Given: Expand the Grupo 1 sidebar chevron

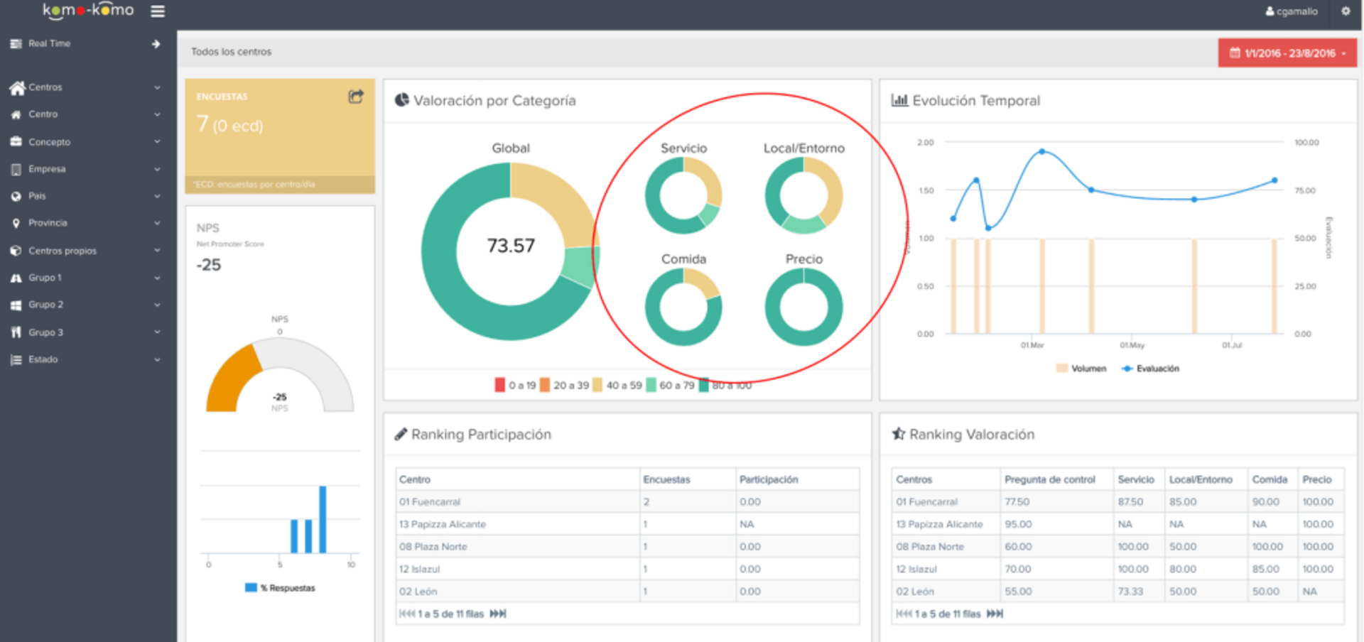Looking at the screenshot, I should tap(157, 278).
